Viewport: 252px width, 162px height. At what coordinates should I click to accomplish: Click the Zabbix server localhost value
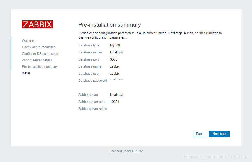coord(116,95)
